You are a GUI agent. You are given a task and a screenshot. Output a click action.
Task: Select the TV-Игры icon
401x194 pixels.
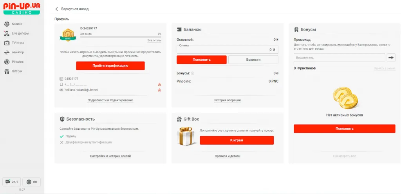coord(7,43)
